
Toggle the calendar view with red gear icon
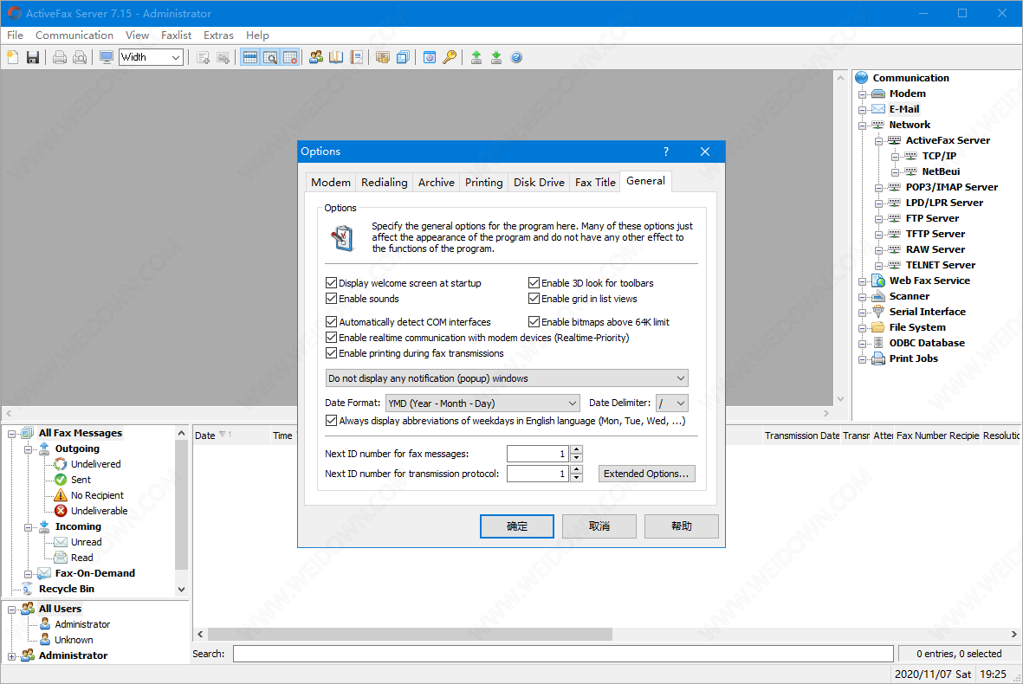290,57
